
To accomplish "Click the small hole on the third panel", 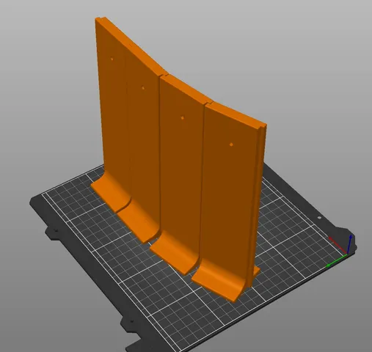I will click(x=183, y=118).
